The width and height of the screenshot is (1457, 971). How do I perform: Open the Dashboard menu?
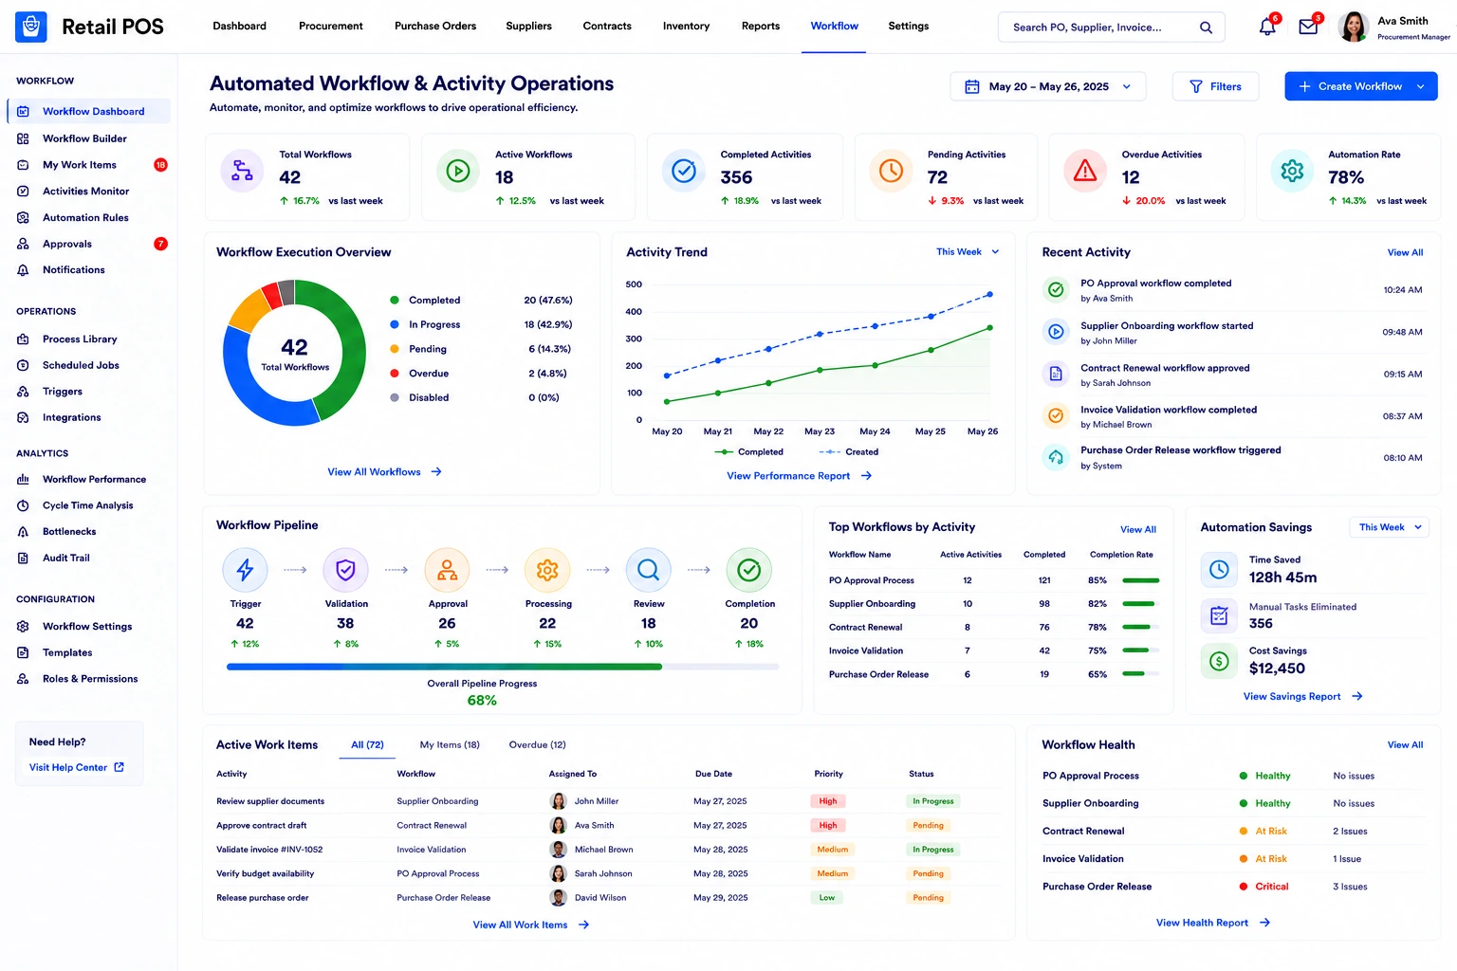239,27
